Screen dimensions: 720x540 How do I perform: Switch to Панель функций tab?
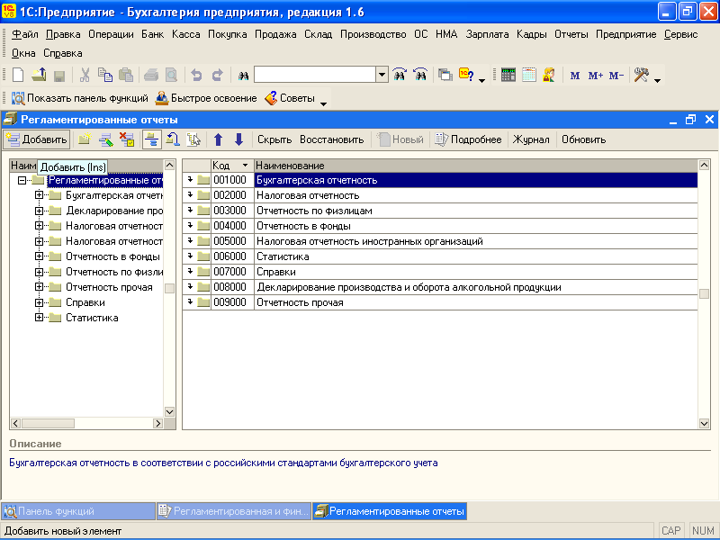(78, 511)
